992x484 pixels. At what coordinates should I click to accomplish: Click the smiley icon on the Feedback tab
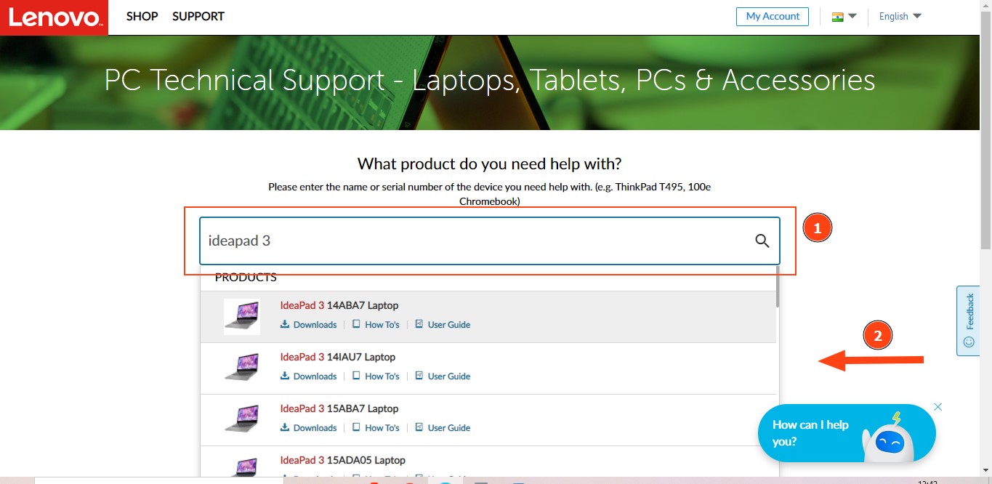click(x=967, y=342)
